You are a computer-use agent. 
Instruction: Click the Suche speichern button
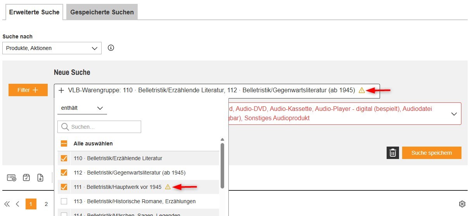pos(432,153)
